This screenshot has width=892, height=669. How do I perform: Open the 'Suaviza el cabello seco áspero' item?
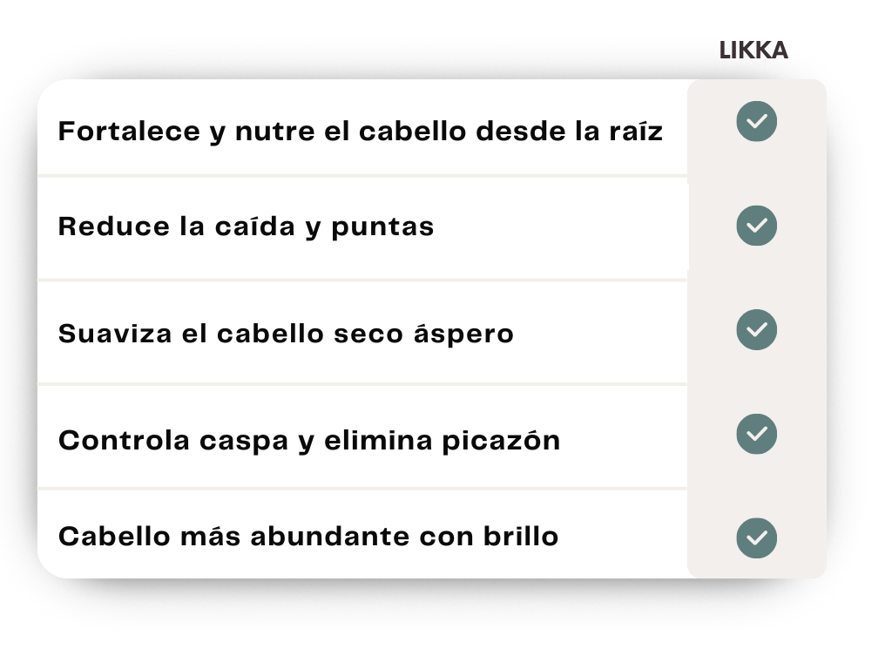(286, 334)
